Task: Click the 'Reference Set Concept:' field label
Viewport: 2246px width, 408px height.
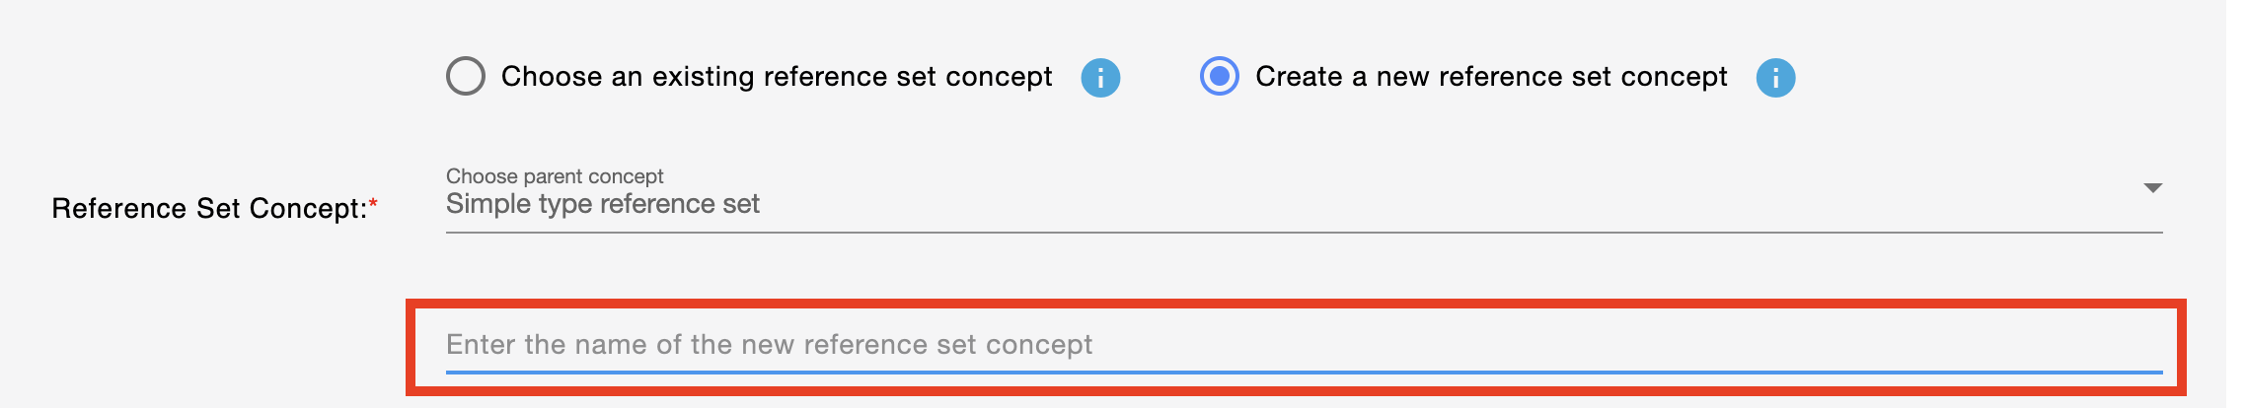Action: point(209,209)
